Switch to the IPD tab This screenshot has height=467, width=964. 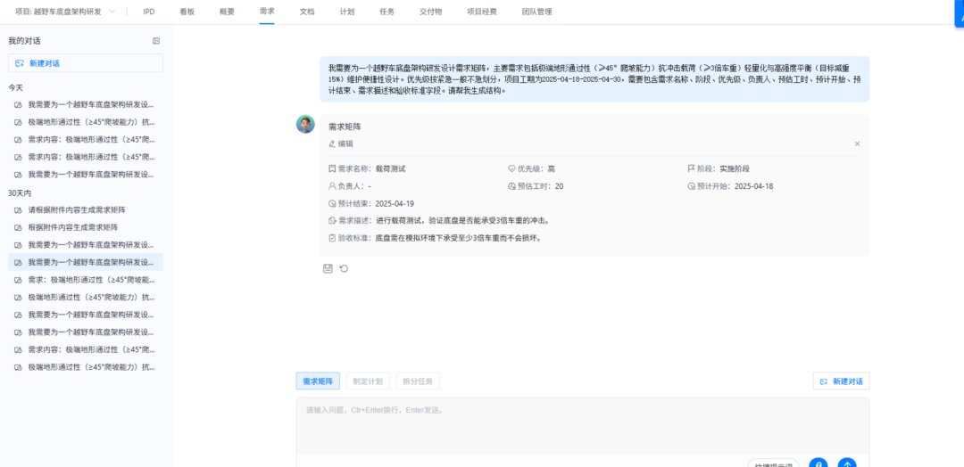pos(149,12)
